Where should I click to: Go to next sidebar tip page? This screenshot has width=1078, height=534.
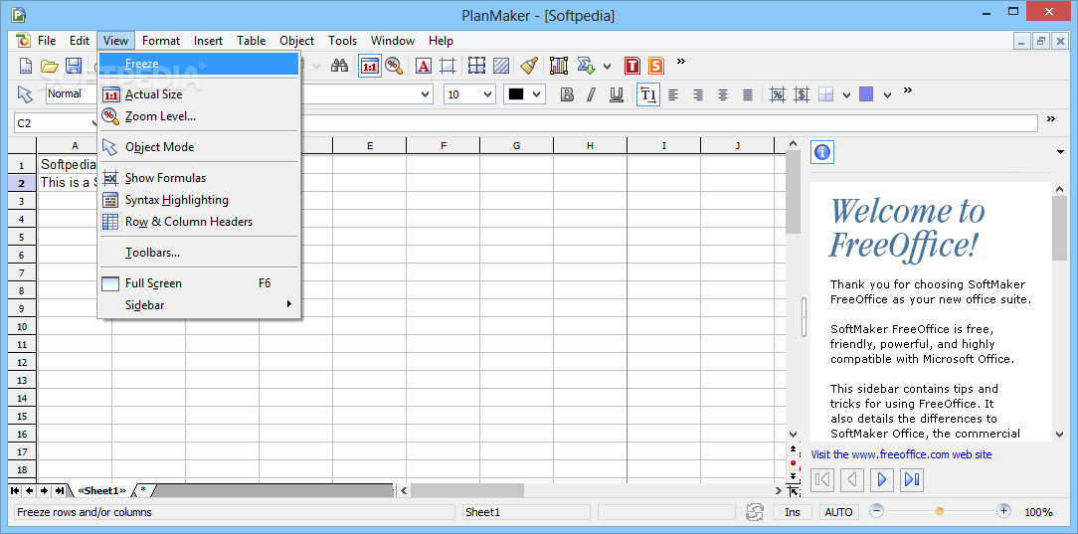882,479
